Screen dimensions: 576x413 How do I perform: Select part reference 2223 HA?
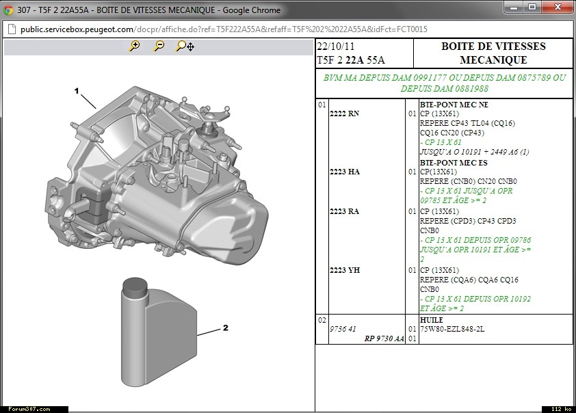coord(344,172)
